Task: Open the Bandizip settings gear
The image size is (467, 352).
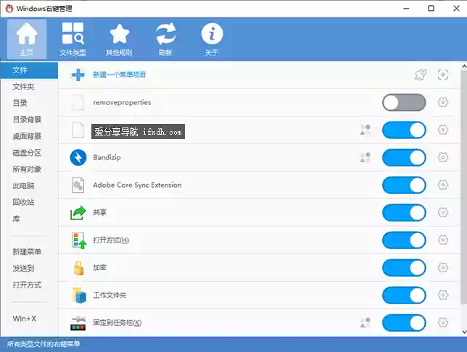Action: (x=443, y=157)
